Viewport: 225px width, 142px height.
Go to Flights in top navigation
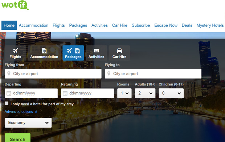[x=59, y=25]
